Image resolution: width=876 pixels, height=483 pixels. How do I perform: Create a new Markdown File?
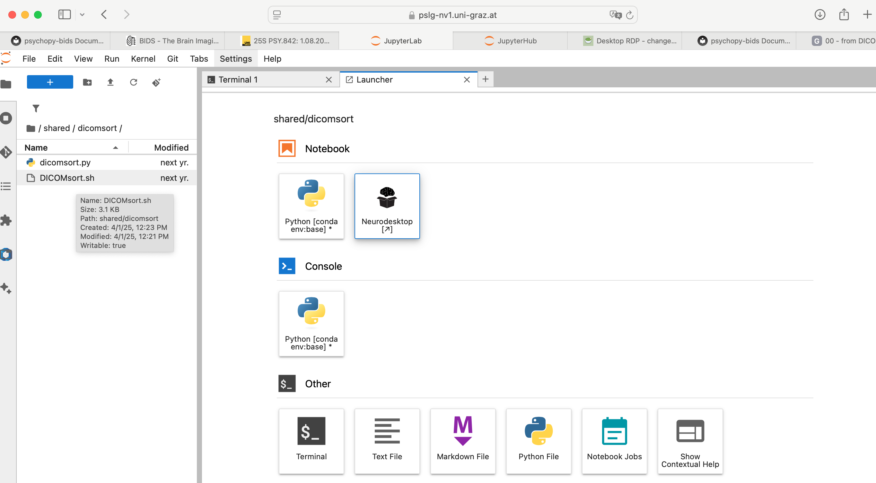click(x=463, y=441)
